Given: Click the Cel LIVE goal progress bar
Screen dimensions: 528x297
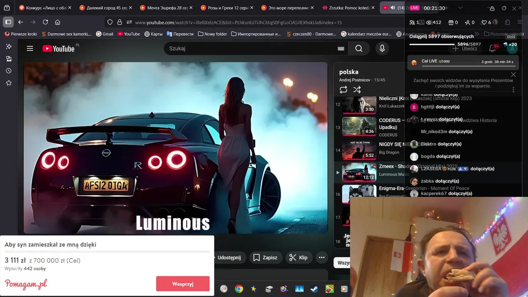Looking at the screenshot, I should (x=468, y=66).
